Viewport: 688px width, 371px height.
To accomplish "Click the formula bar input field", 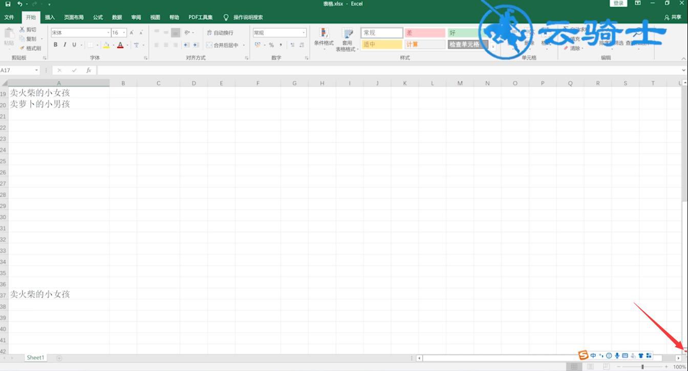I will (390, 70).
